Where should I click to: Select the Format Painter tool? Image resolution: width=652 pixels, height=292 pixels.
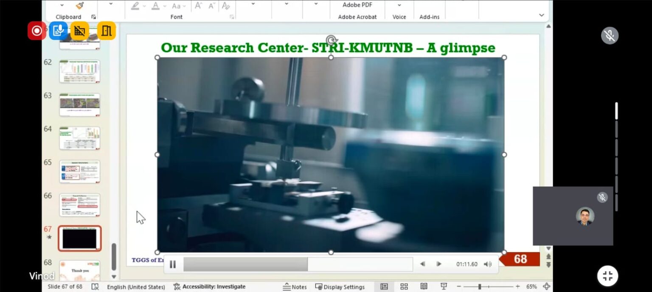[81, 5]
